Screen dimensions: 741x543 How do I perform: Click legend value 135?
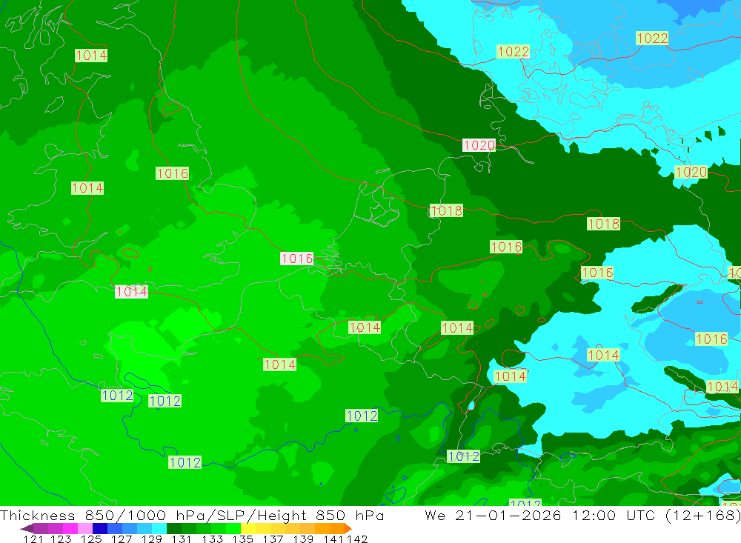[x=242, y=539]
